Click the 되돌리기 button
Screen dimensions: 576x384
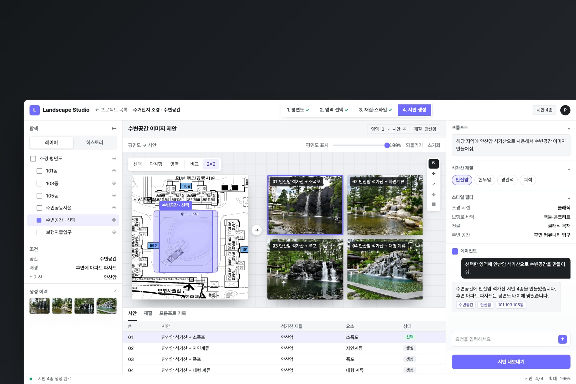(x=414, y=145)
